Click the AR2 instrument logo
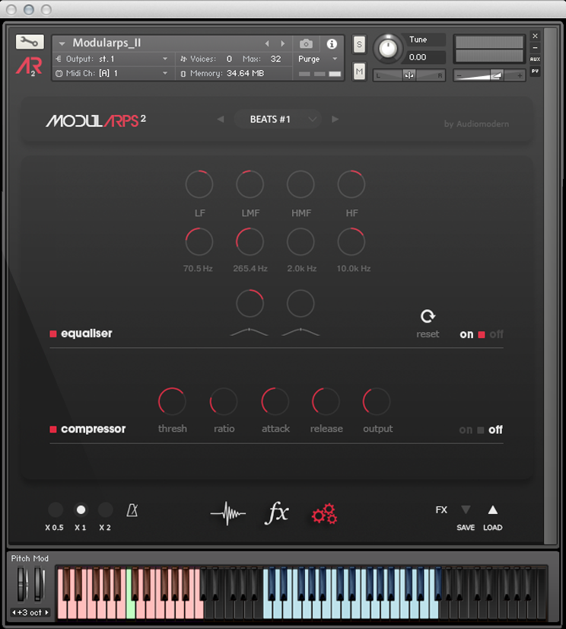Screen dimensions: 566x629 (x=29, y=66)
